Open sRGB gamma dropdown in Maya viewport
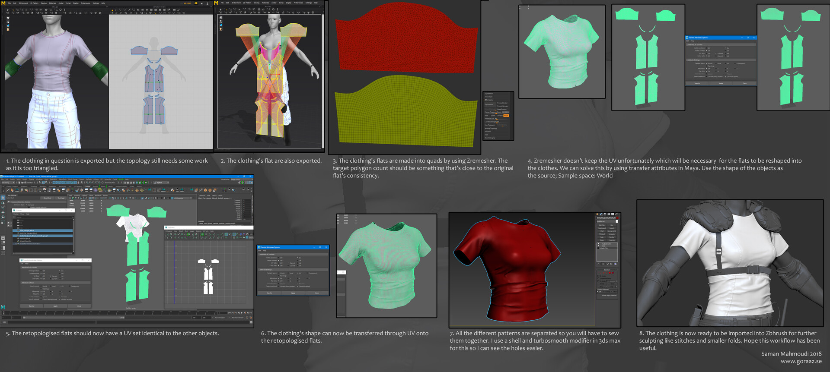 183,198
